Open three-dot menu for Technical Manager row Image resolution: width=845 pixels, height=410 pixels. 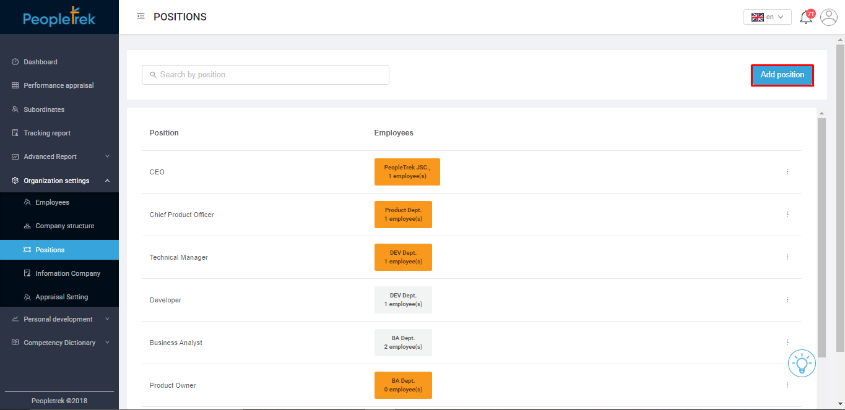pyautogui.click(x=787, y=257)
